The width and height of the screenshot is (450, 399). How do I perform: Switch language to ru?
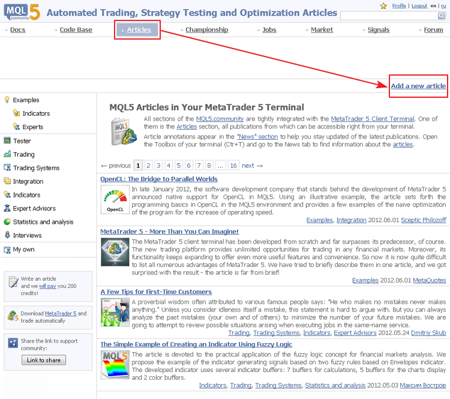443,5
